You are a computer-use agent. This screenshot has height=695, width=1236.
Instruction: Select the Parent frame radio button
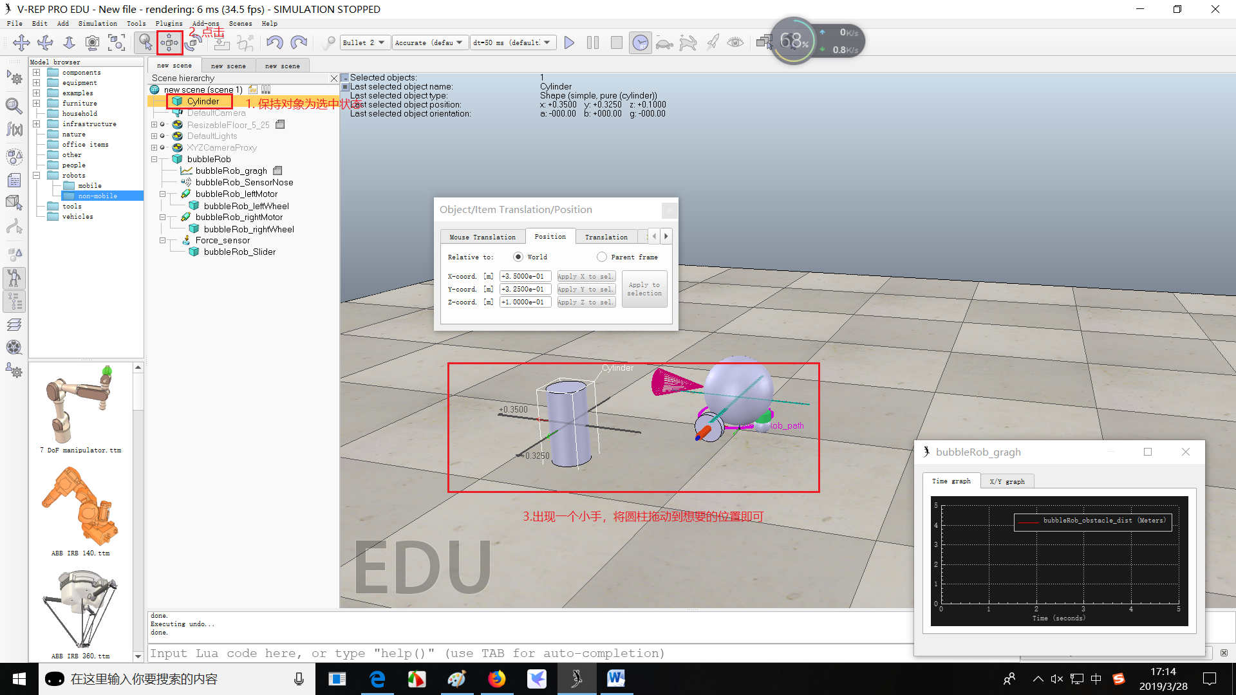(602, 257)
